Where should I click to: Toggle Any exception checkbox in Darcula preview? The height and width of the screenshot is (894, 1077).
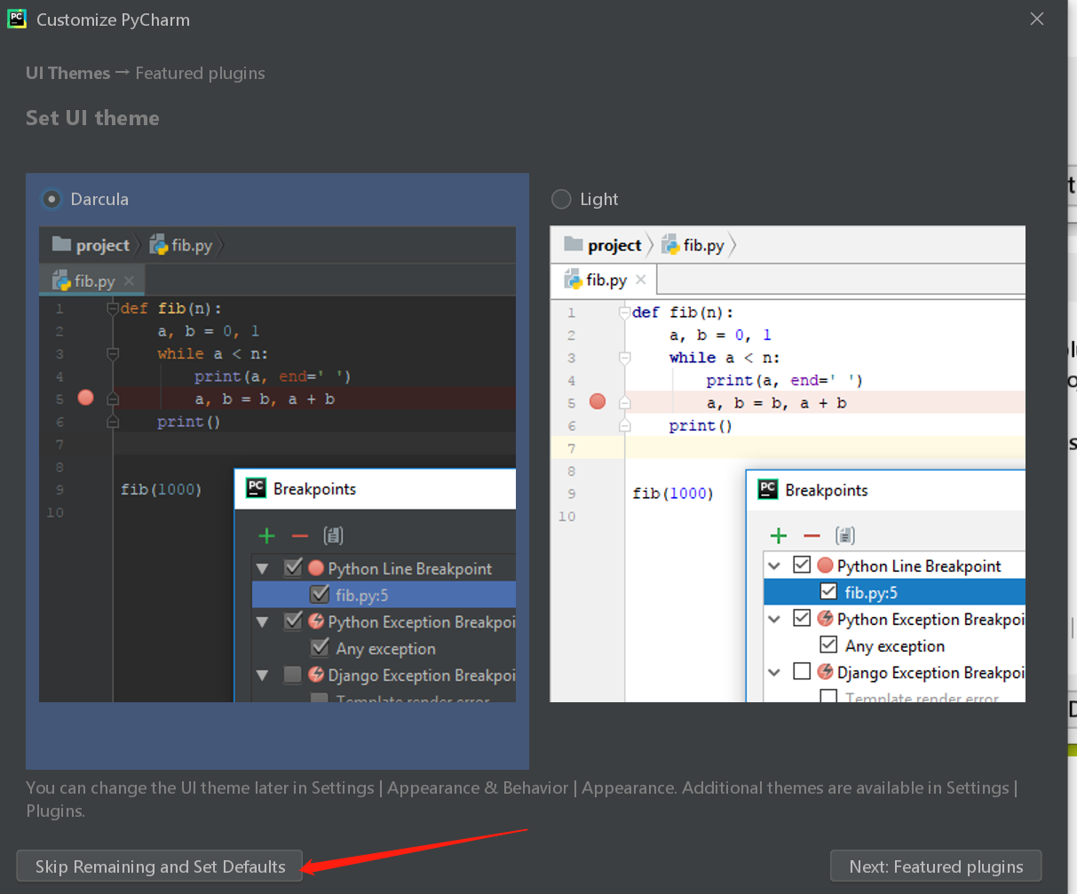[320, 648]
